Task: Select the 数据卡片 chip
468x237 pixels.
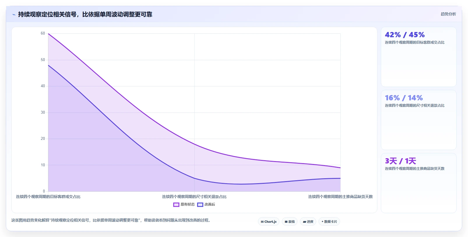Action: 329,222
